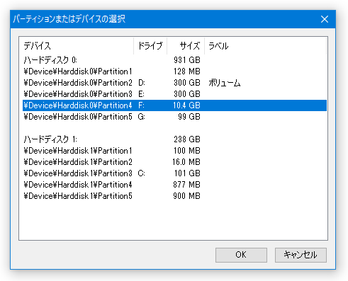
Task: Click the D: drive letter cell
Action: tap(142, 83)
